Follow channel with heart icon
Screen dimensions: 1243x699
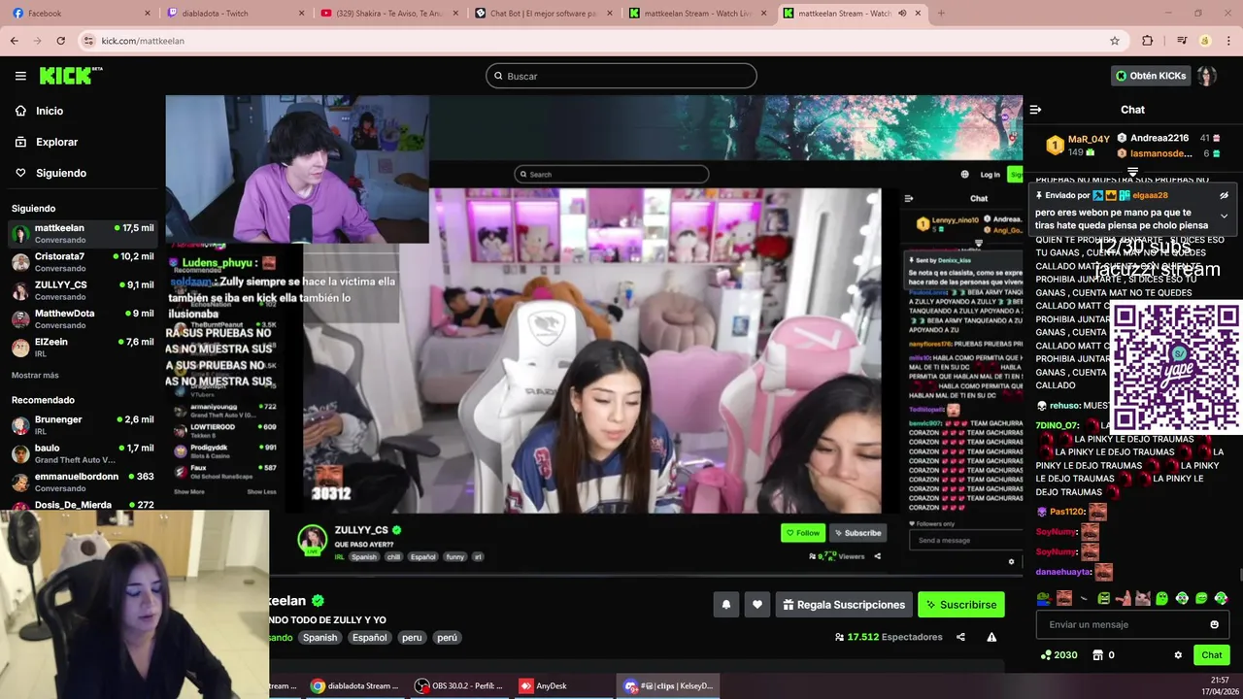(757, 605)
